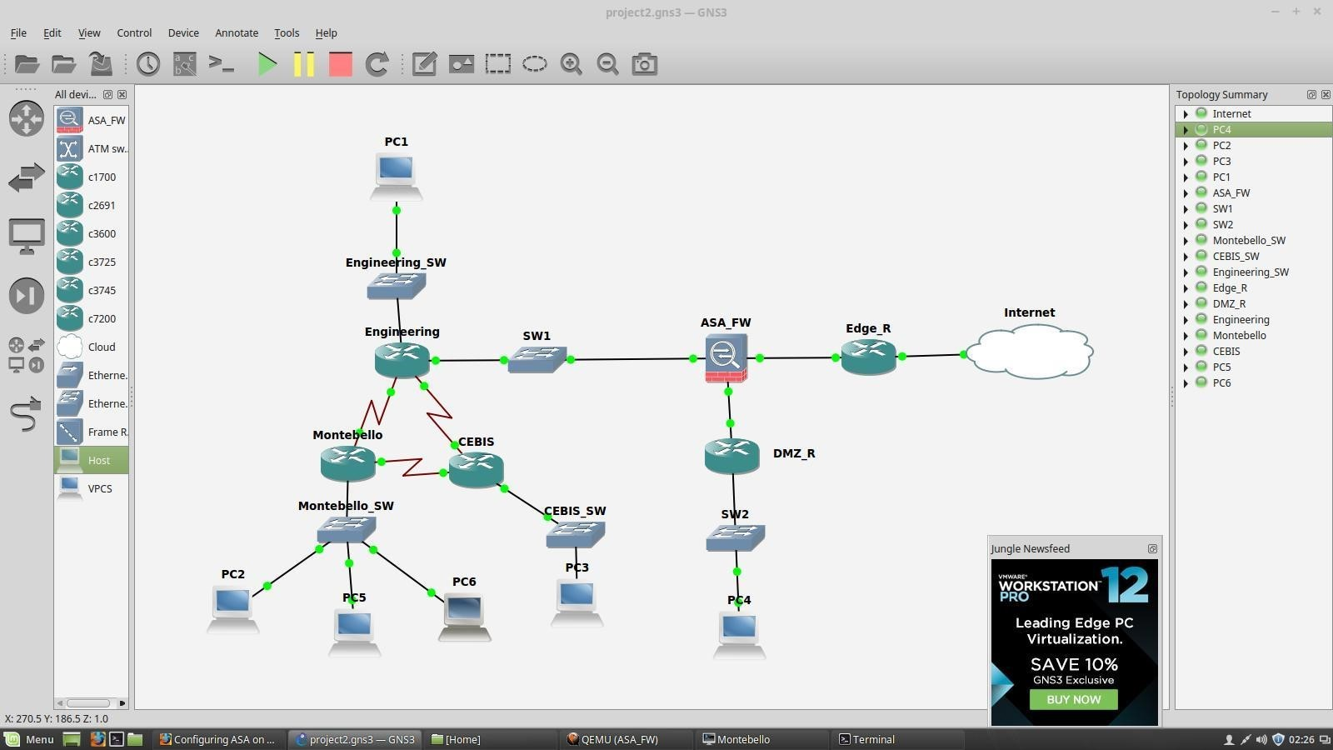Reload all devices via the circular arrow icon
Screen dimensions: 1333x750
pos(377,63)
